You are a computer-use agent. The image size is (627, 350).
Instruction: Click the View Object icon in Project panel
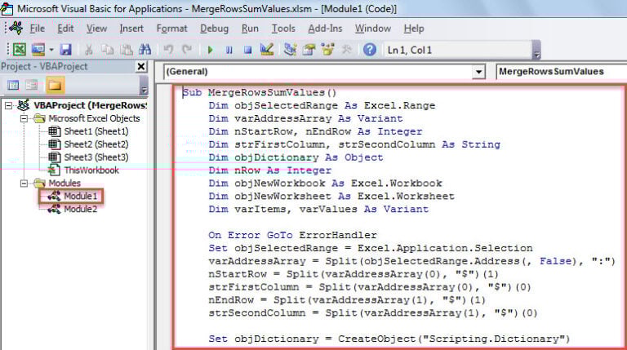tap(33, 85)
